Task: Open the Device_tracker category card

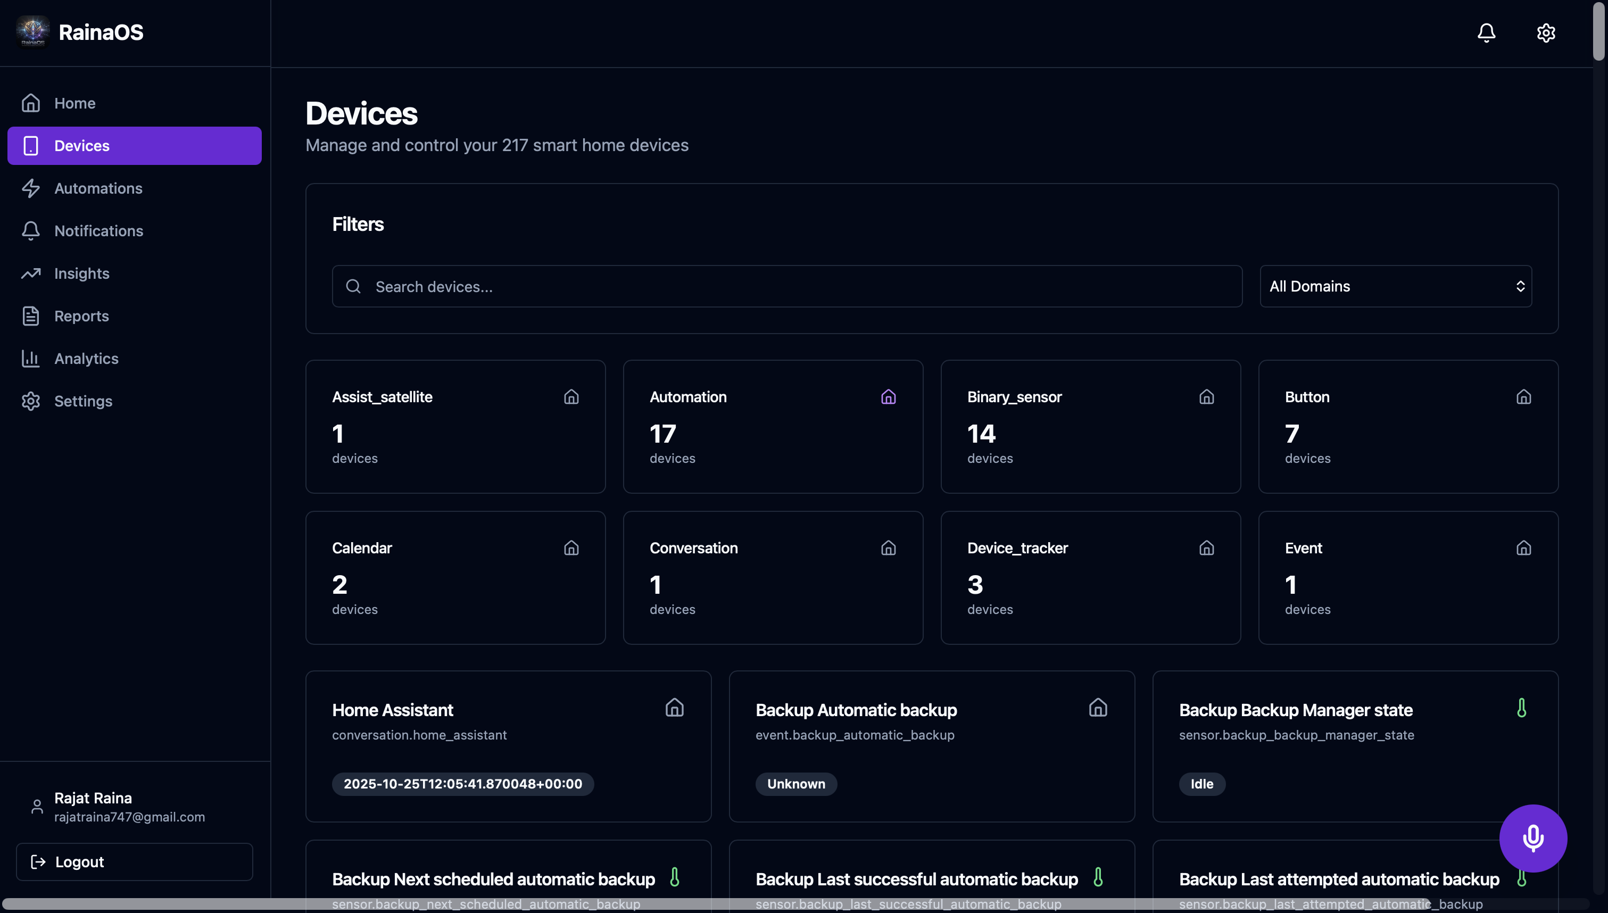Action: [1090, 577]
